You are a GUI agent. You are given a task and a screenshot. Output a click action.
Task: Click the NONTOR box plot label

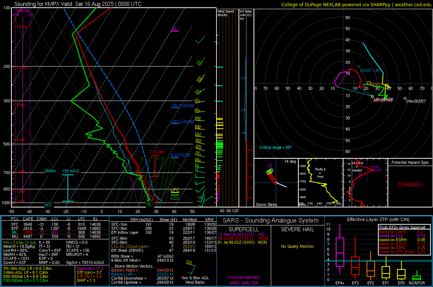click(x=417, y=283)
